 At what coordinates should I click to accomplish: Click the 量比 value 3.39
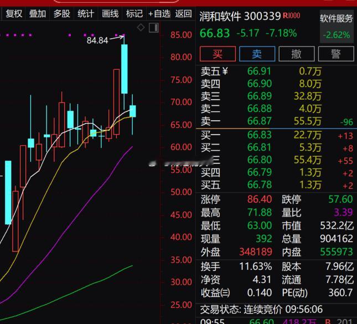[343, 212]
